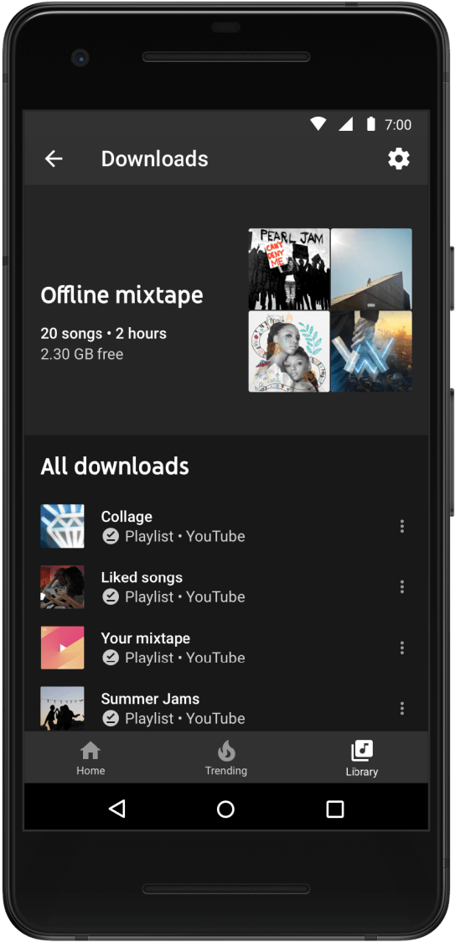This screenshot has height=942, width=455.
Task: Open the more options menu for Summer Jams
Action: (401, 708)
